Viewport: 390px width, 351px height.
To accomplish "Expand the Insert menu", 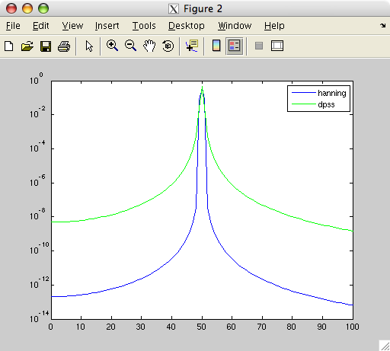I will [107, 26].
